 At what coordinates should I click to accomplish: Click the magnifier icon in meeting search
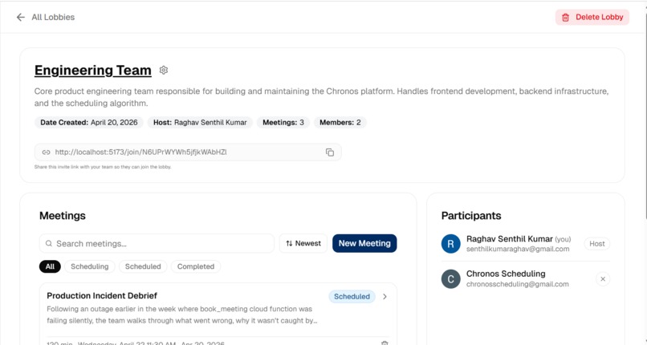click(49, 244)
